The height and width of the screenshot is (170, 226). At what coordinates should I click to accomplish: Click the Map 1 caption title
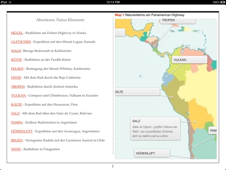tap(150, 15)
